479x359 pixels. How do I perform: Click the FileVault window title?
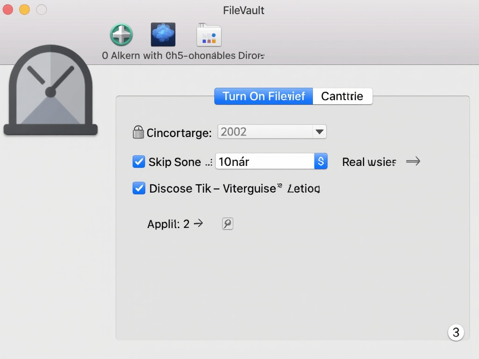click(x=243, y=10)
